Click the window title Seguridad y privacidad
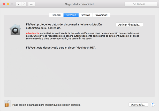The height and width of the screenshot is (111, 159). 79,4
